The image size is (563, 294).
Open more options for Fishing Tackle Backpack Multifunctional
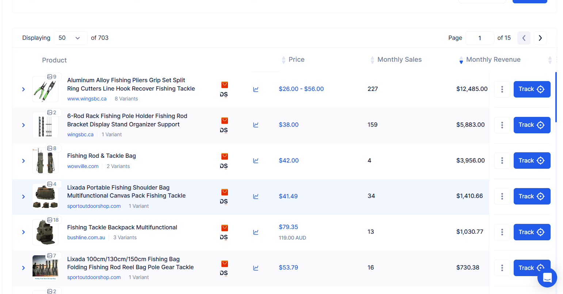pos(502,232)
